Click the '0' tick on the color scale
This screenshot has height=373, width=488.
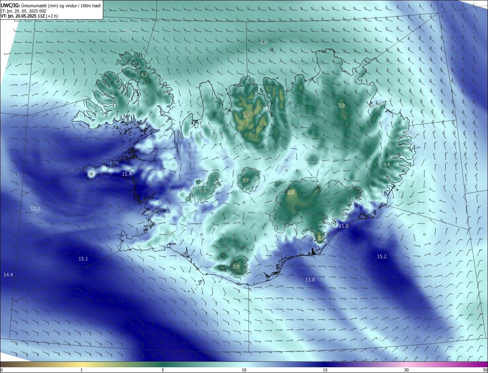(x=2, y=370)
